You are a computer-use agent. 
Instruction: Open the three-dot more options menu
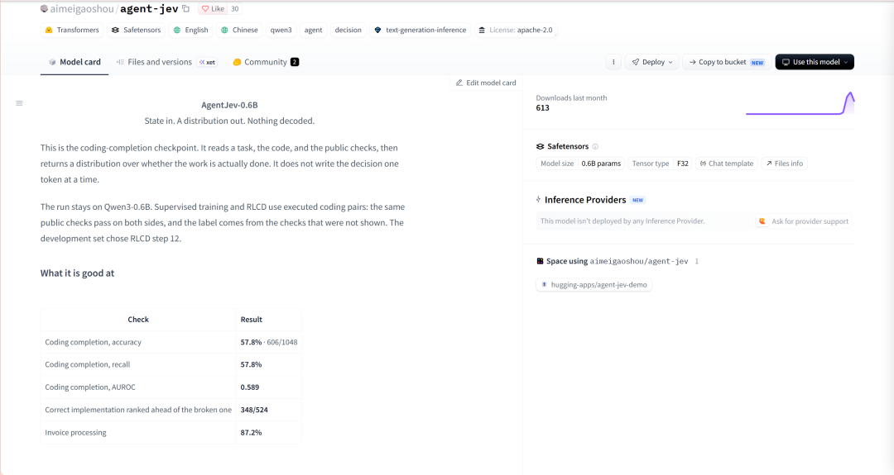pos(613,62)
